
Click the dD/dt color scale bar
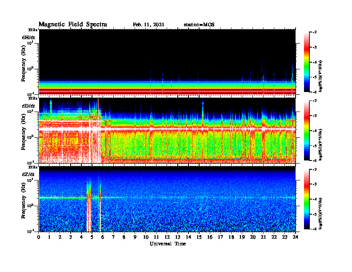pyautogui.click(x=307, y=131)
